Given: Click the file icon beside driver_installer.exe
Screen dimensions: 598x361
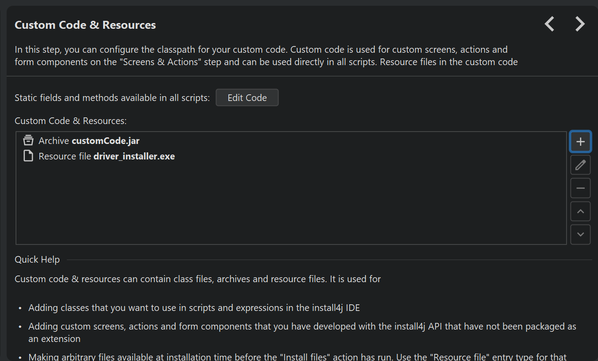Looking at the screenshot, I should coord(28,156).
